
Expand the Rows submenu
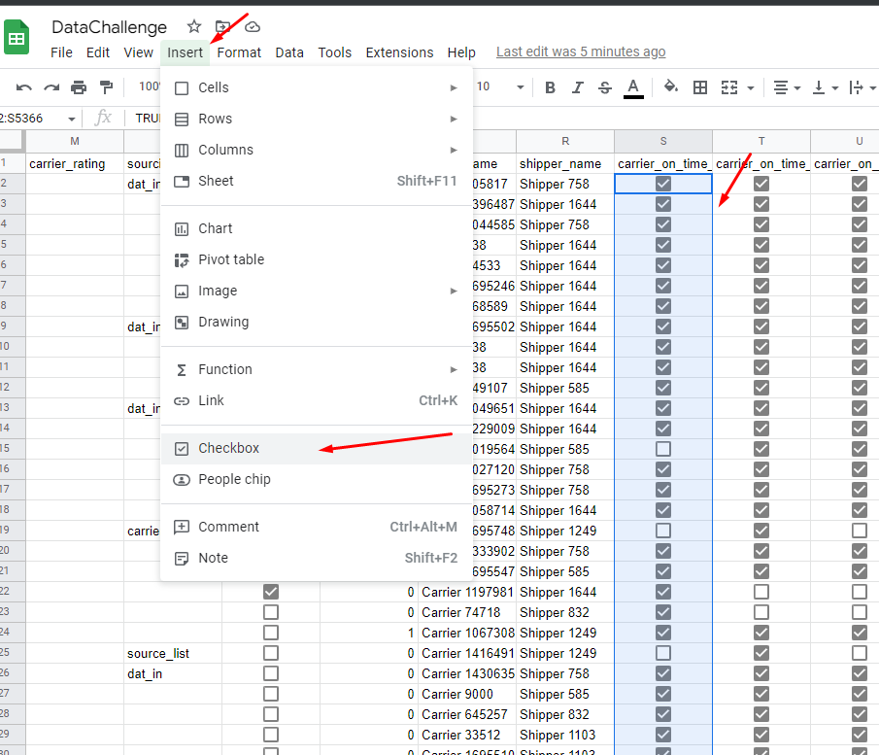pyautogui.click(x=214, y=119)
